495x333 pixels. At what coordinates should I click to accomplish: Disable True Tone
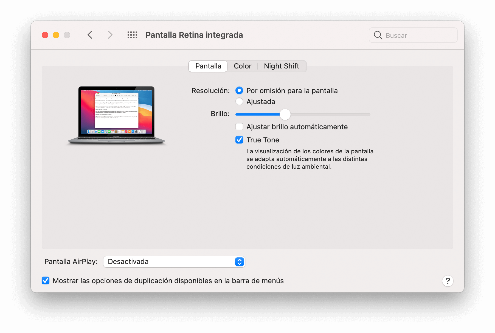click(239, 140)
